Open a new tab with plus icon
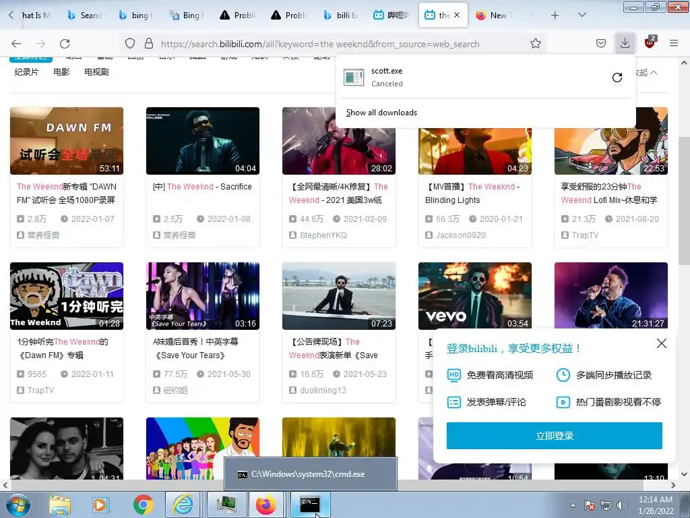This screenshot has width=690, height=518. tap(555, 16)
